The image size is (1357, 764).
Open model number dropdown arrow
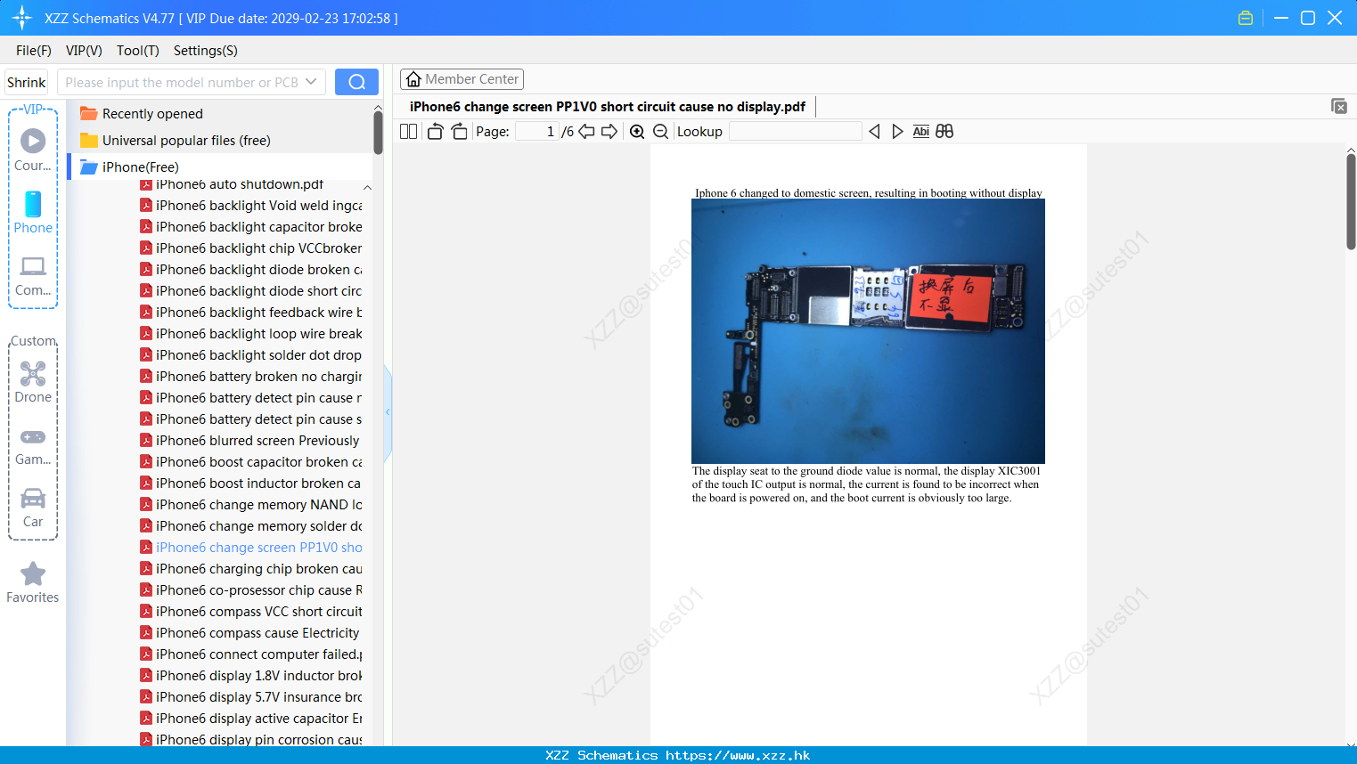pyautogui.click(x=311, y=82)
